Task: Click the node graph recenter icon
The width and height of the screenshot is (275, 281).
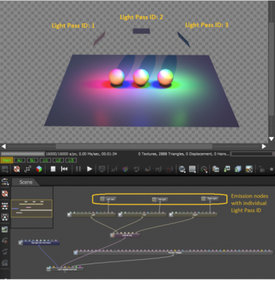Action: pos(5,194)
